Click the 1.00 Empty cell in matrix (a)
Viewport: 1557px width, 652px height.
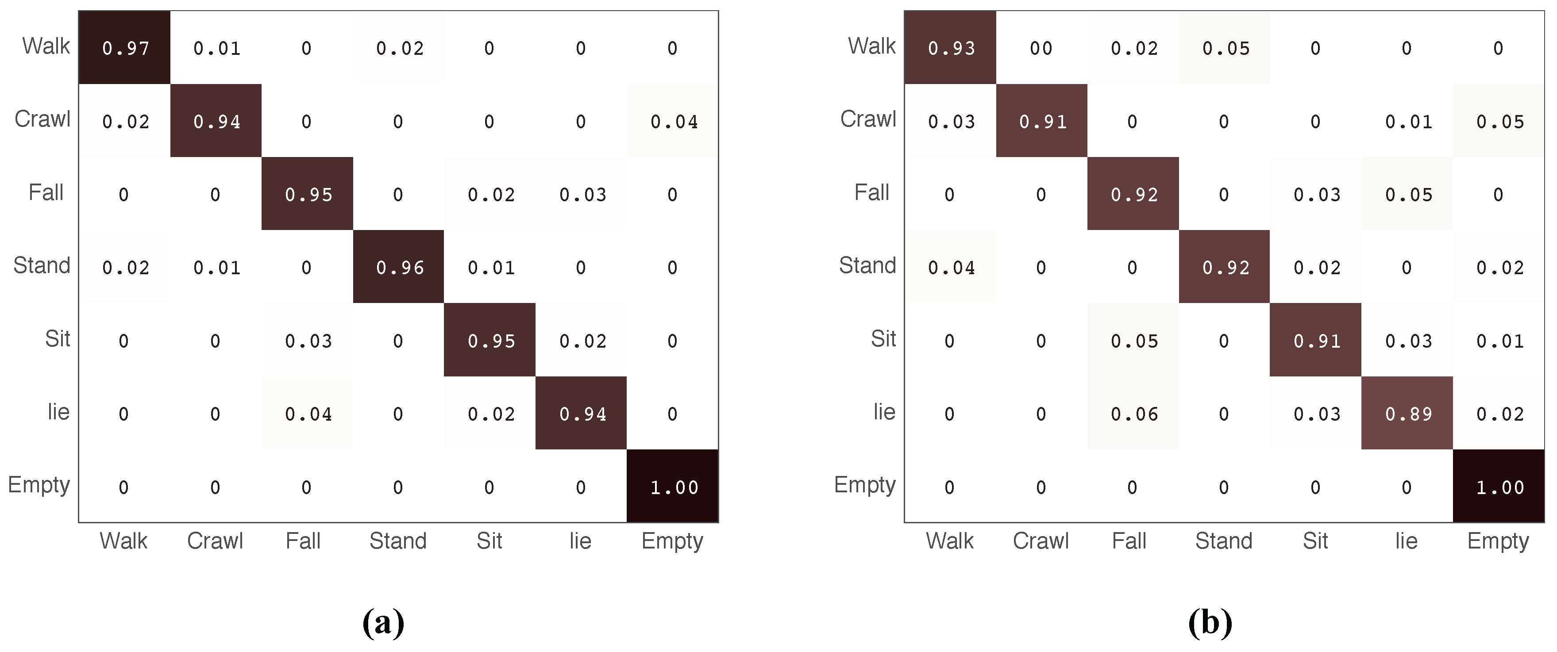tap(673, 487)
